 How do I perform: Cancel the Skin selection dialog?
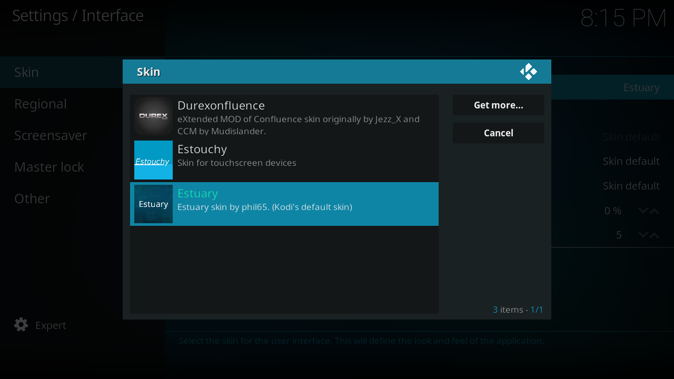click(499, 133)
